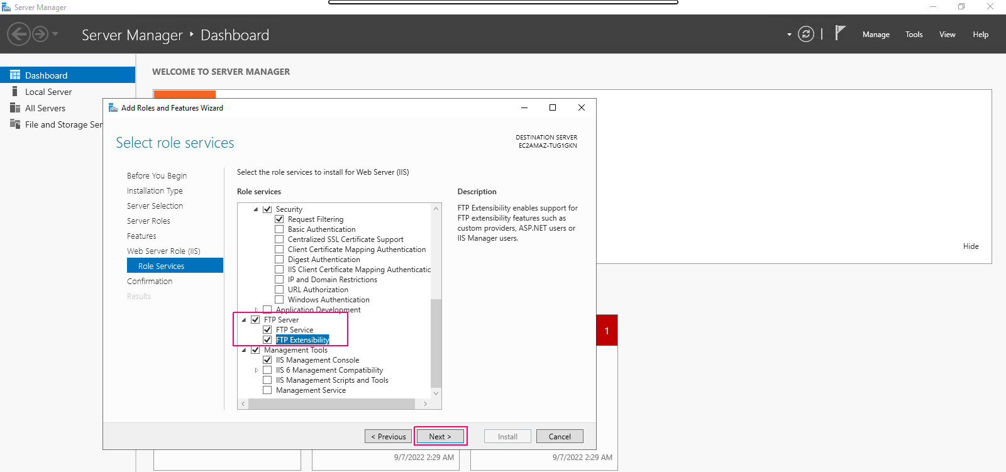Click the Add Roles wizard title icon
Screen dimensions: 1006x472
(113, 108)
